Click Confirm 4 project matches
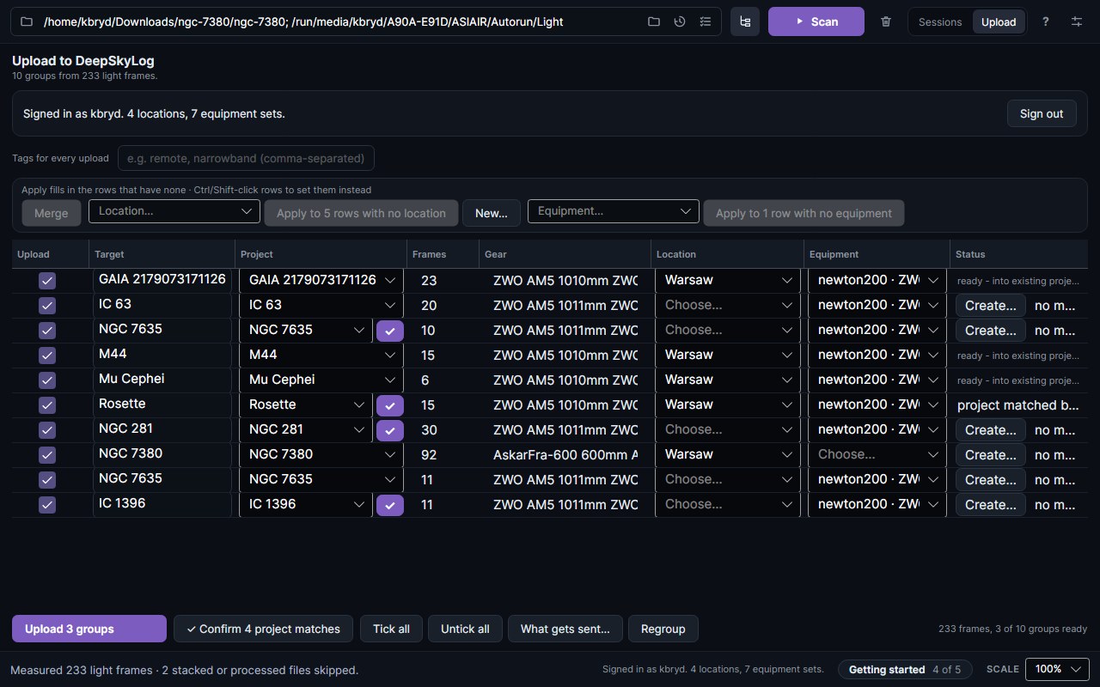 263,629
